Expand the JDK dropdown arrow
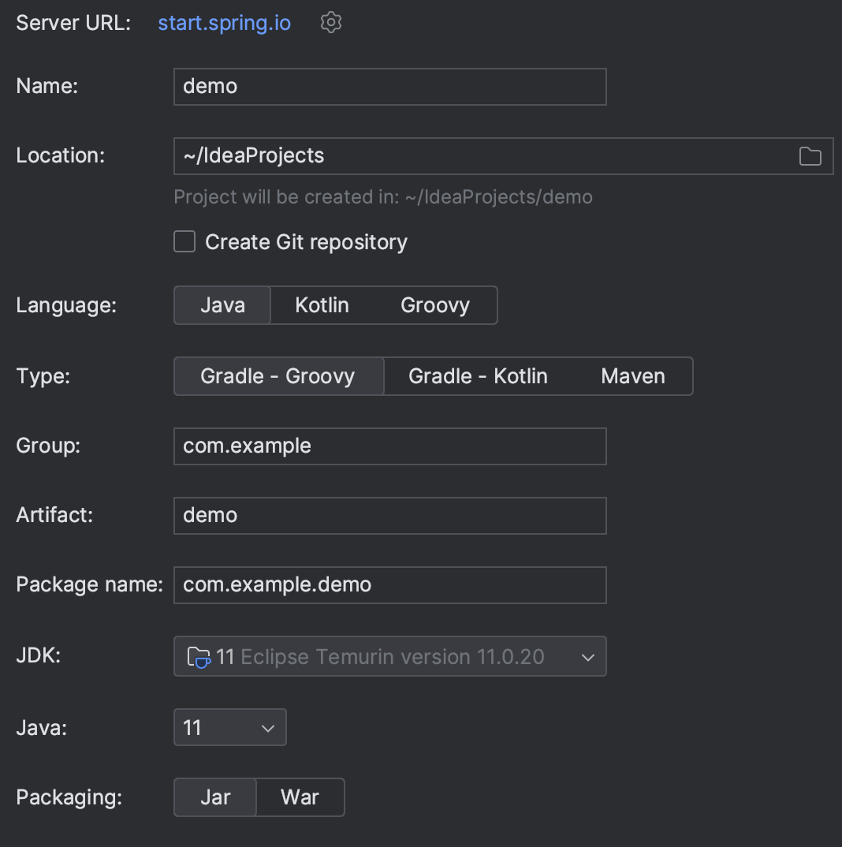Viewport: 842px width, 847px height. click(x=587, y=658)
